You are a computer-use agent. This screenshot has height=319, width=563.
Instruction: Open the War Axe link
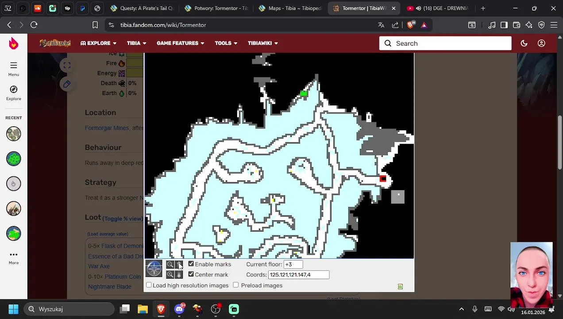pos(99,266)
